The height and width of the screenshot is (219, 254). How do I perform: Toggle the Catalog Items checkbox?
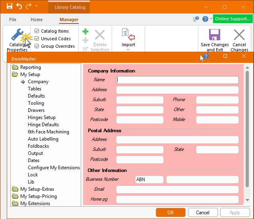(x=37, y=31)
